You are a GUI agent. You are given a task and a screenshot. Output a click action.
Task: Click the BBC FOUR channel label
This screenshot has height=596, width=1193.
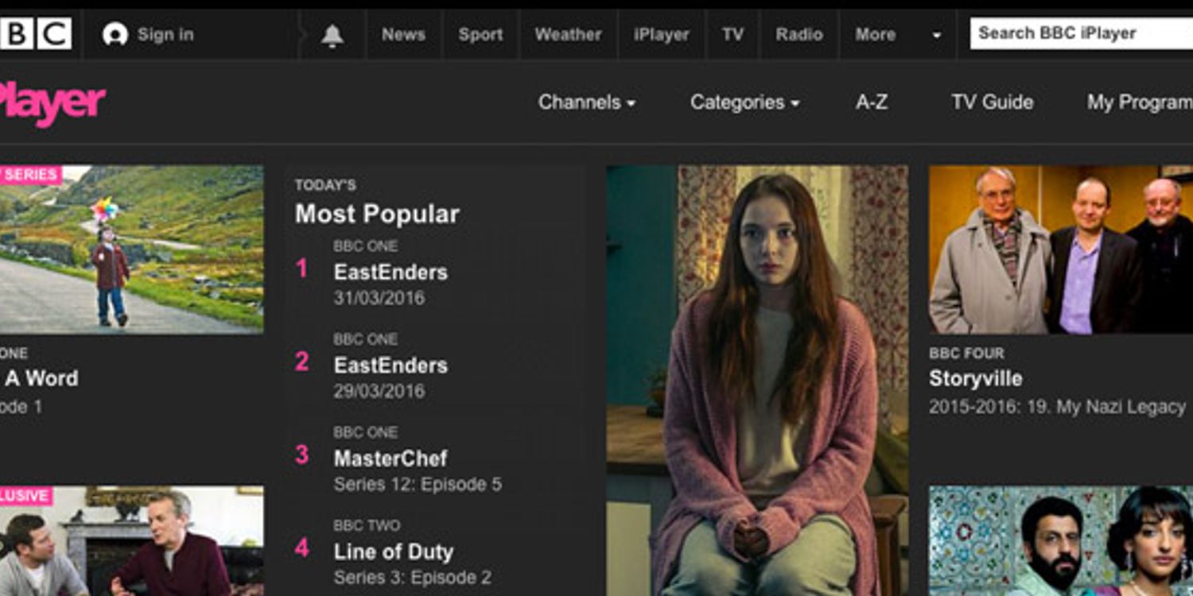tap(967, 353)
